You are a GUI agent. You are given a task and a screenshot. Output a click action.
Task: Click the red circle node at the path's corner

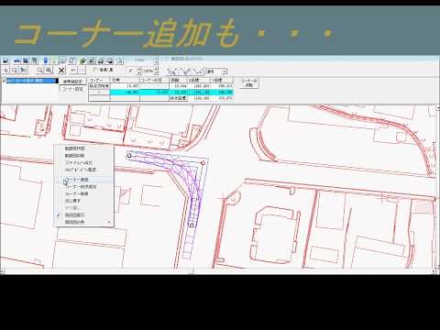(203, 163)
